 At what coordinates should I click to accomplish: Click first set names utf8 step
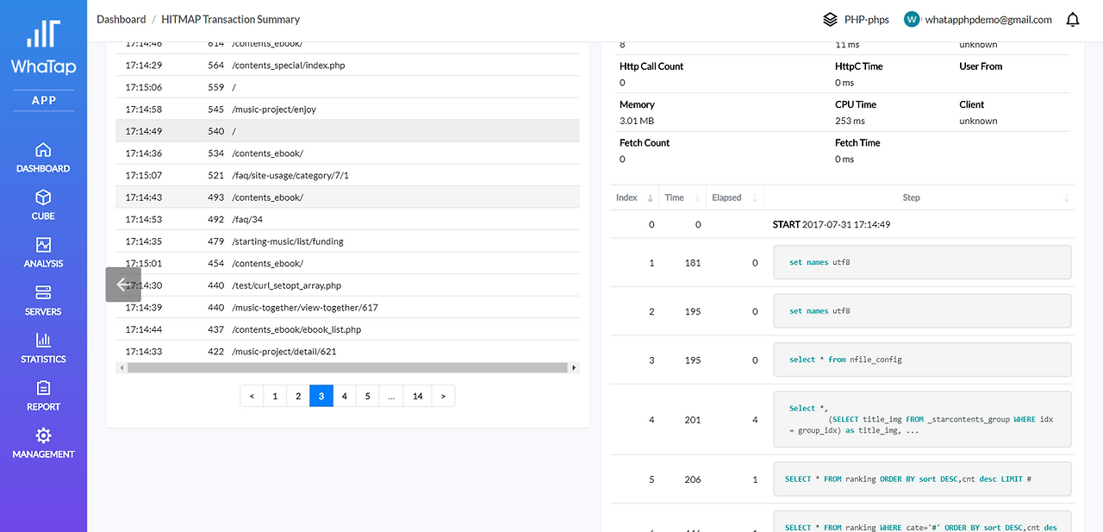[x=922, y=262]
